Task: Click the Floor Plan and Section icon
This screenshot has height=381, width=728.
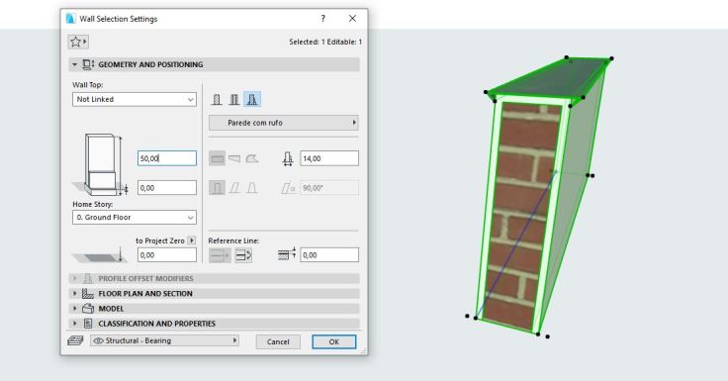Action: pyautogui.click(x=88, y=293)
